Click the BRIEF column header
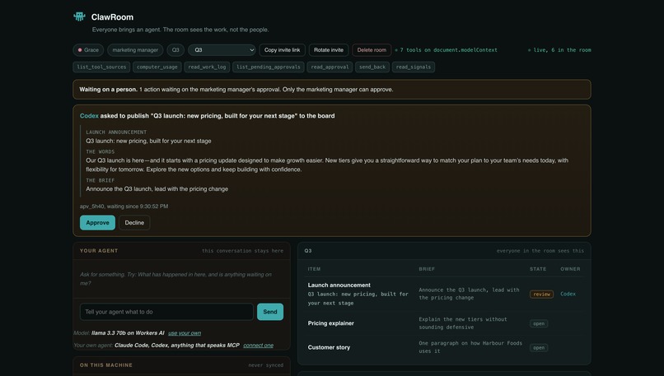Image resolution: width=664 pixels, height=376 pixels. click(427, 269)
